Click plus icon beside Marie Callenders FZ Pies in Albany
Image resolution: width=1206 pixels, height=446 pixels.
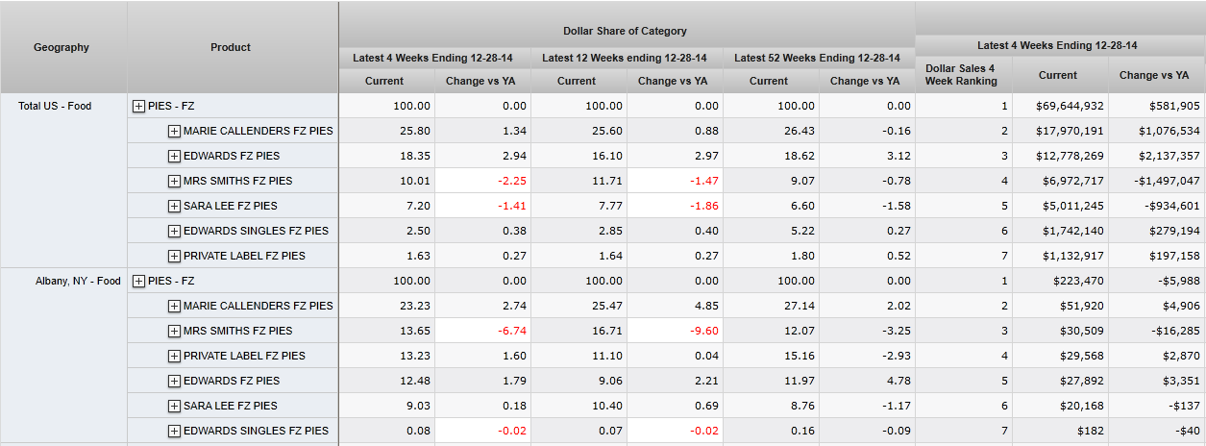tap(174, 306)
